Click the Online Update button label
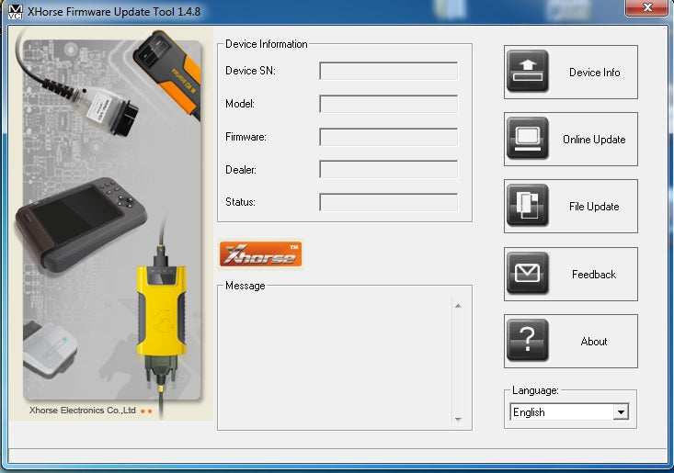 [594, 140]
